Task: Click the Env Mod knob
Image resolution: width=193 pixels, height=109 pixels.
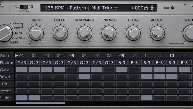Action: (109, 33)
